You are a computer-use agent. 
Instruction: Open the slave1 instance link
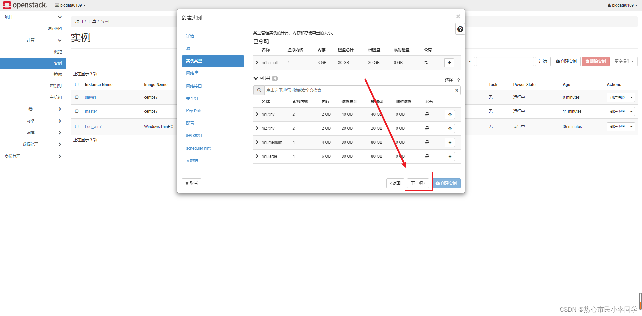click(90, 97)
